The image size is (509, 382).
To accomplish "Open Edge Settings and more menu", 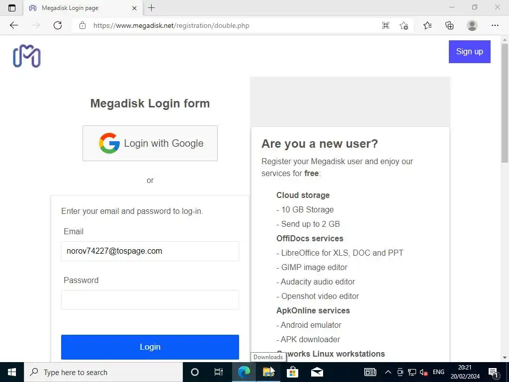I will click(x=495, y=25).
